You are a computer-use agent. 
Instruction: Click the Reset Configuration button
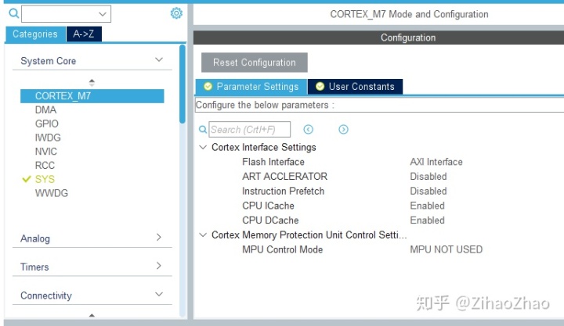(x=255, y=63)
